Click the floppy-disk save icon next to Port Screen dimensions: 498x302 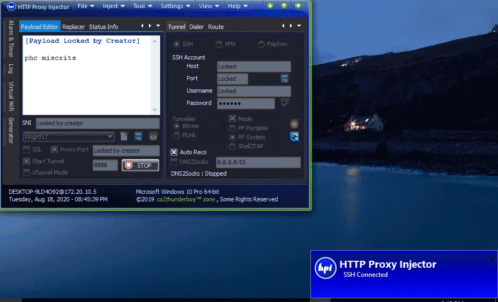click(285, 79)
